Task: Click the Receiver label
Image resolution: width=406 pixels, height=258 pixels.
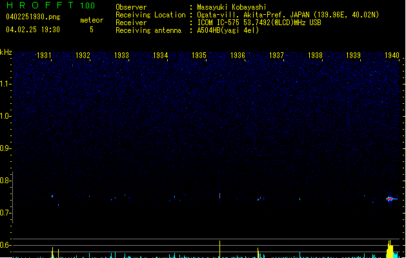Action: 131,23
